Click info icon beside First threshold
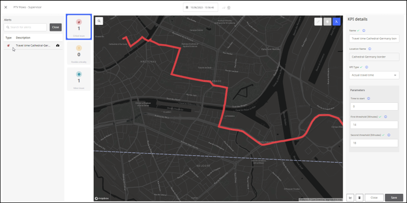This screenshot has height=203, width=407. 385,116
